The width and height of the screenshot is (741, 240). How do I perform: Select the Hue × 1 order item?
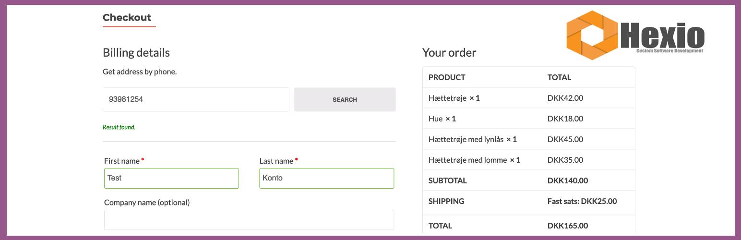click(442, 119)
